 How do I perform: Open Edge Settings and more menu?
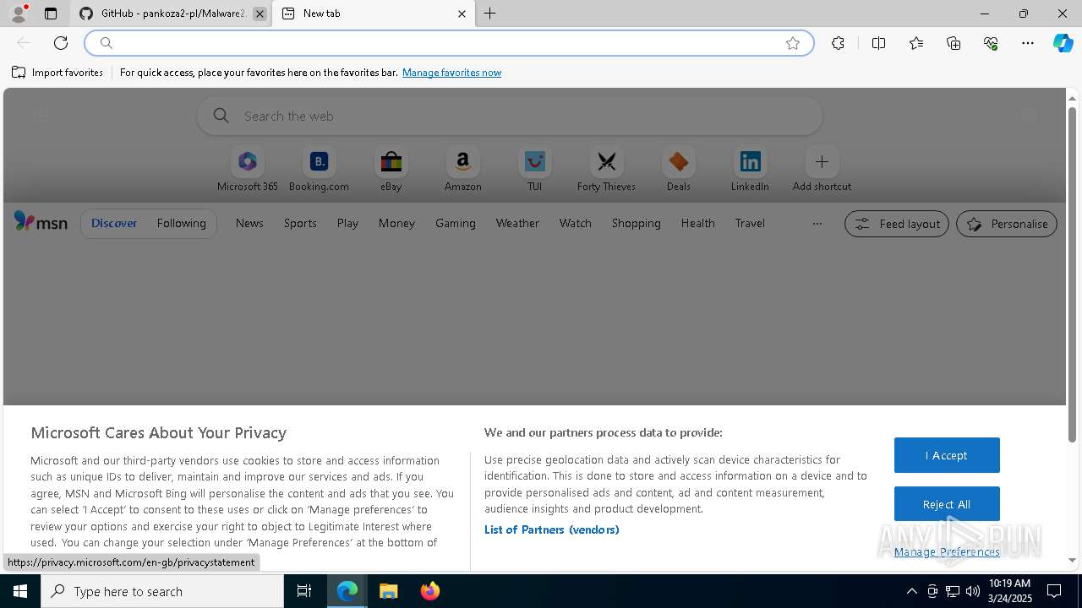tap(1028, 43)
